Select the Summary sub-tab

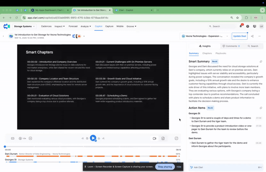(x=194, y=53)
